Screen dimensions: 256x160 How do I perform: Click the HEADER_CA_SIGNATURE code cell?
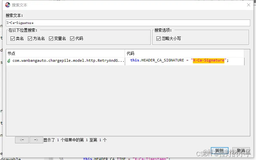pos(185,61)
